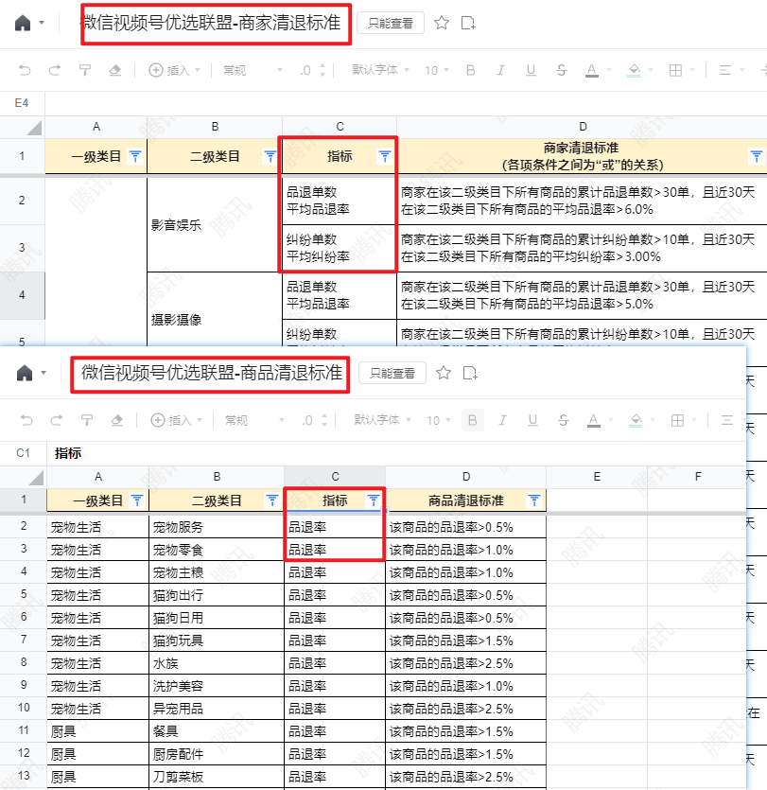Viewport: 767px width, 790px height.
Task: Open font size 10 dropdown in bottom toolbar
Action: tap(439, 420)
